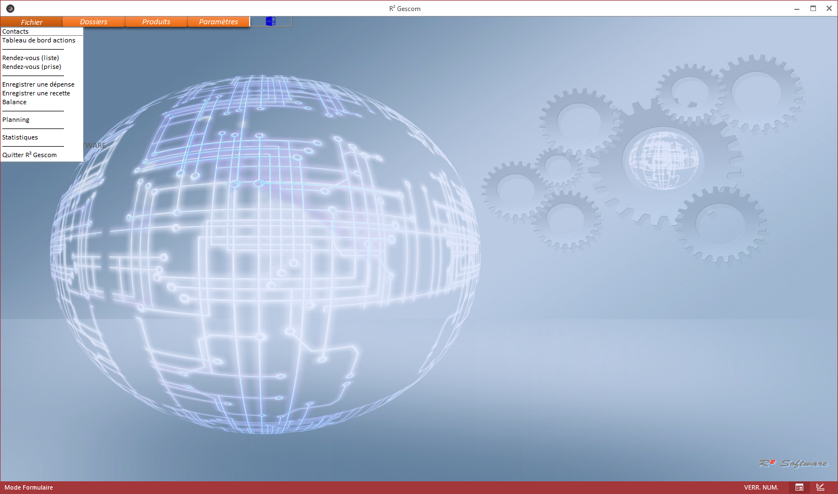The width and height of the screenshot is (838, 494).
Task: Open the Fichier menu
Action: tap(31, 22)
